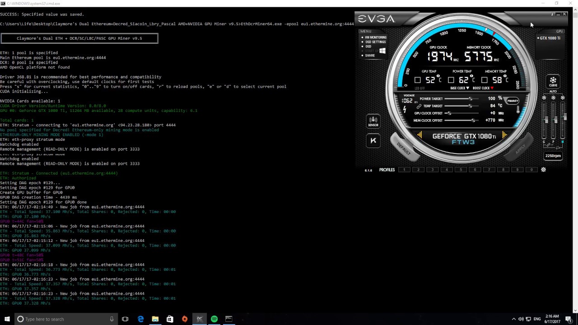The image size is (578, 325).
Task: Select profile slot 5
Action: [461, 170]
